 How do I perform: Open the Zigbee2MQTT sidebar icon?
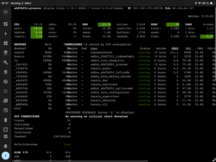6,82
